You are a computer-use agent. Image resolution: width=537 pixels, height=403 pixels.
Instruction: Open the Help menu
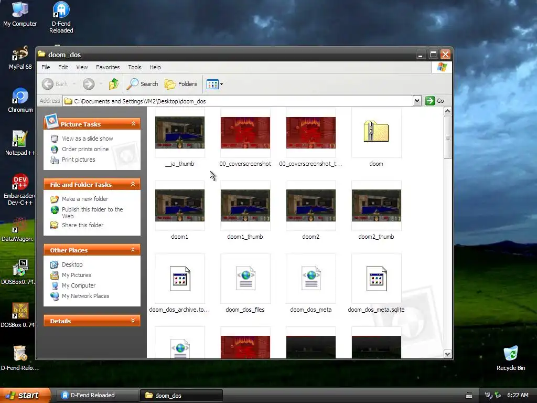click(x=155, y=67)
